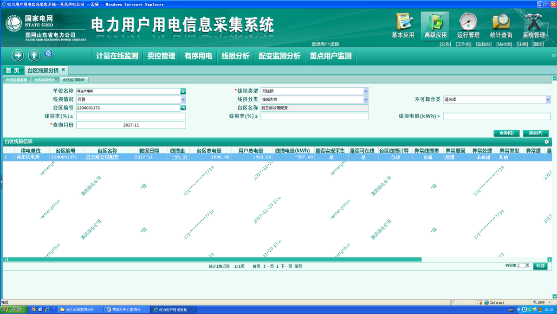Click the search icon beside 台区编号
Viewport: 557px width, 314px height.
(183, 108)
